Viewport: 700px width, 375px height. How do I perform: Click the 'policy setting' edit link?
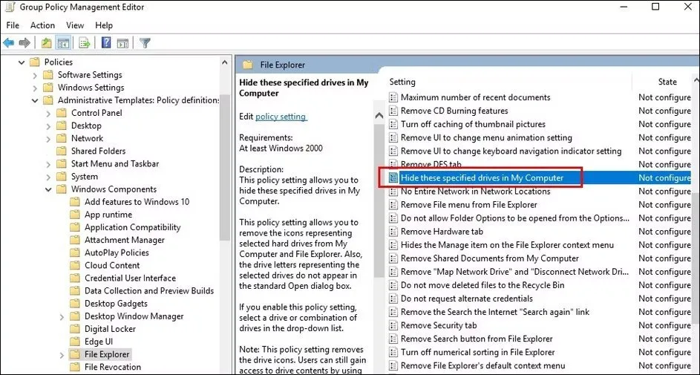(281, 117)
